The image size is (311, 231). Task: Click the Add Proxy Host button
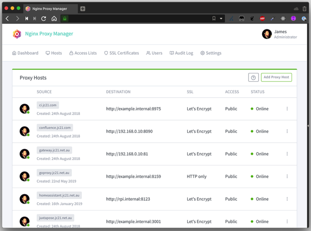pyautogui.click(x=276, y=77)
